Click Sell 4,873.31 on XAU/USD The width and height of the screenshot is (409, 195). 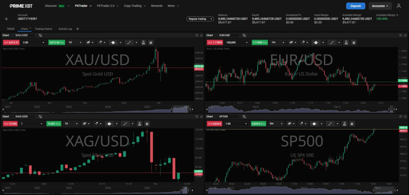(11, 42)
